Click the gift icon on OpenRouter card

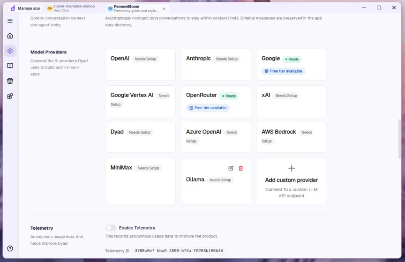[191, 108]
